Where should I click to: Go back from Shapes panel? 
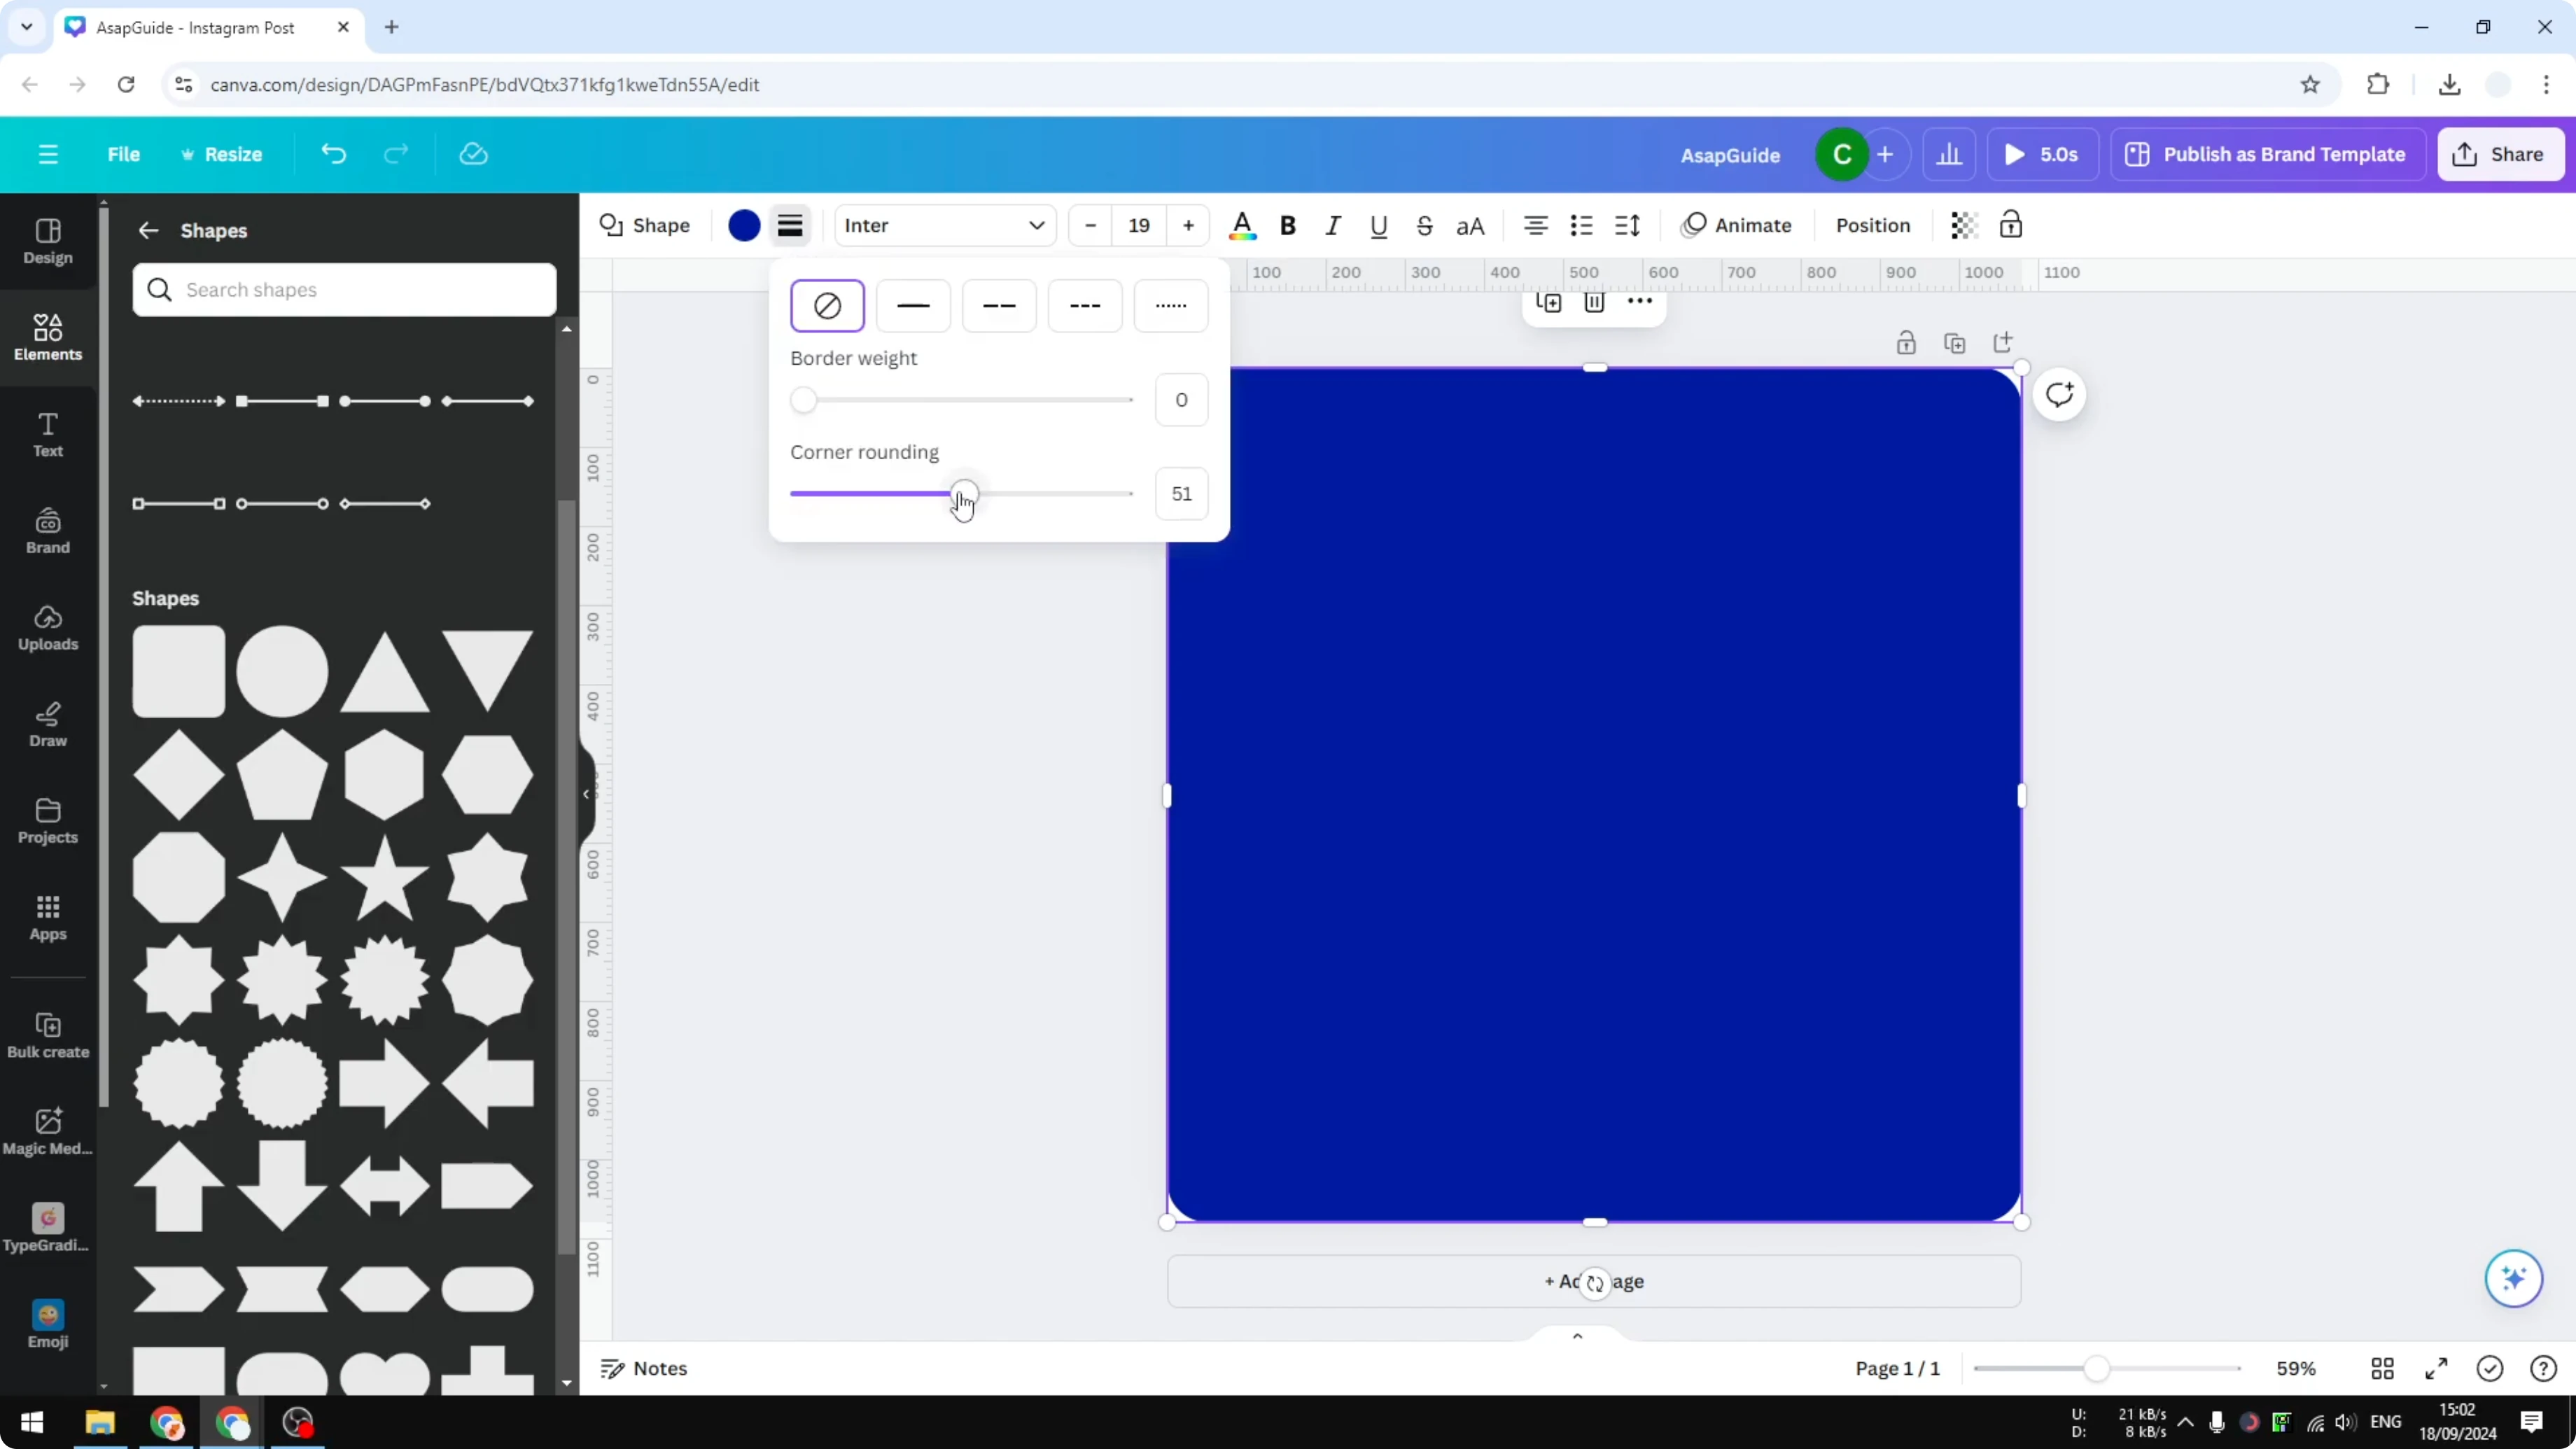point(148,230)
